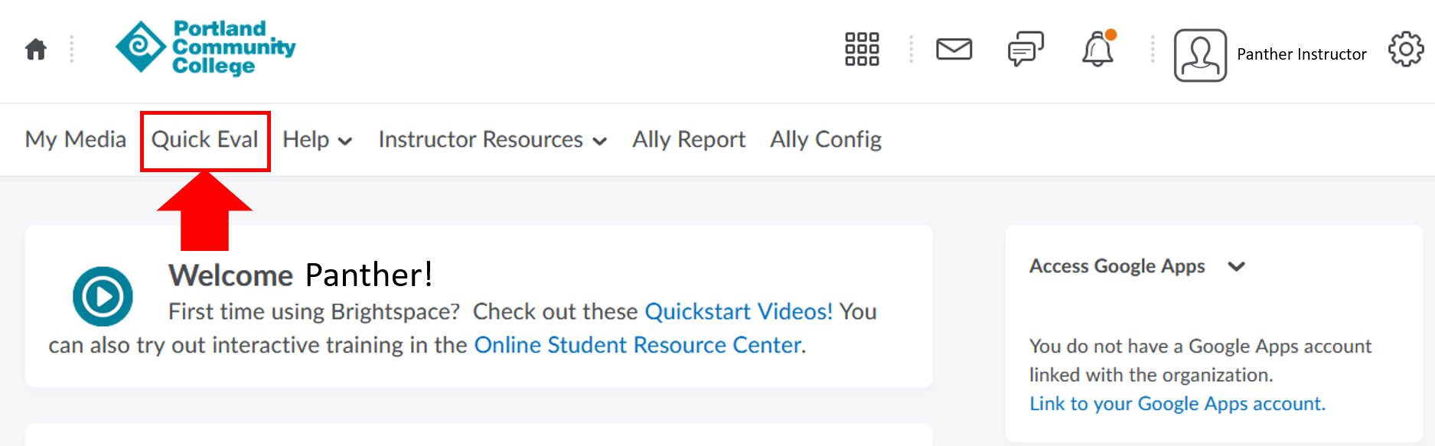Click the Portland Community College logo
1435x446 pixels.
point(205,47)
